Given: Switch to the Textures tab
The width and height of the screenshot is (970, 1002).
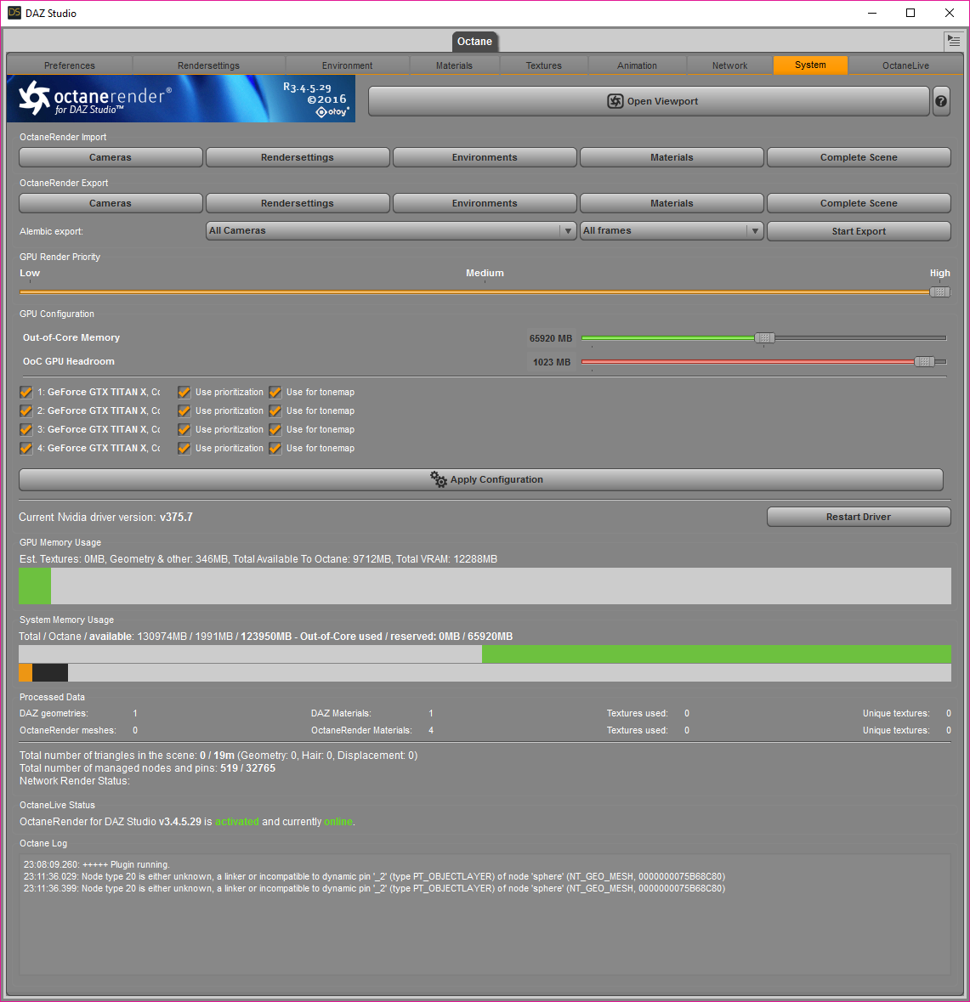Looking at the screenshot, I should click(543, 65).
